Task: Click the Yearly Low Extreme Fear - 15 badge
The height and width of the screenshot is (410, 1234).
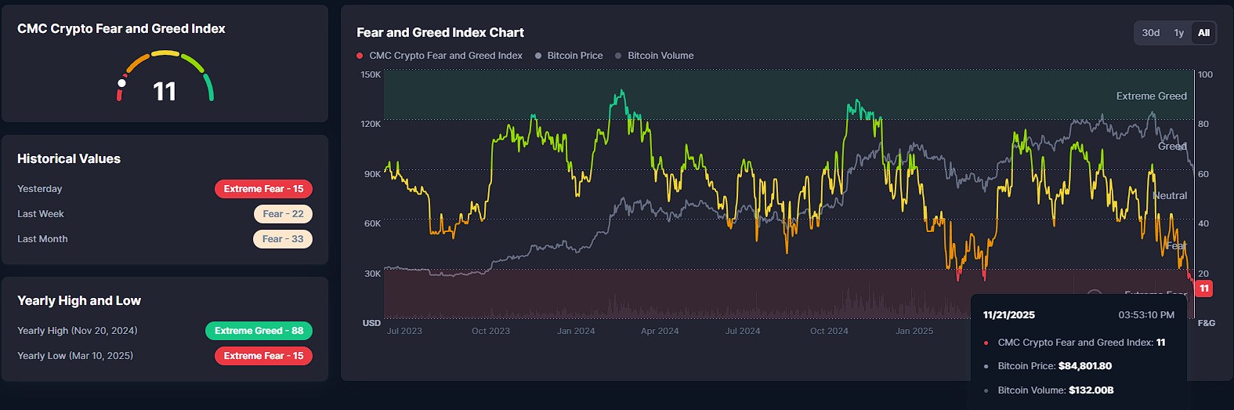Action: [263, 356]
